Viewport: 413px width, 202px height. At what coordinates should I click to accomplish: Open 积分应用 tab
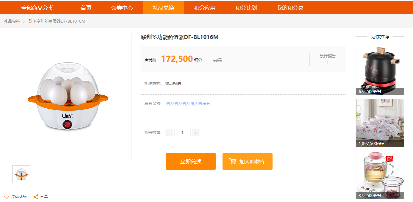(x=205, y=8)
